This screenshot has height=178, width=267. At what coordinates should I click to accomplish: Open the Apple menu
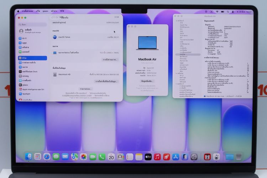pos(18,11)
